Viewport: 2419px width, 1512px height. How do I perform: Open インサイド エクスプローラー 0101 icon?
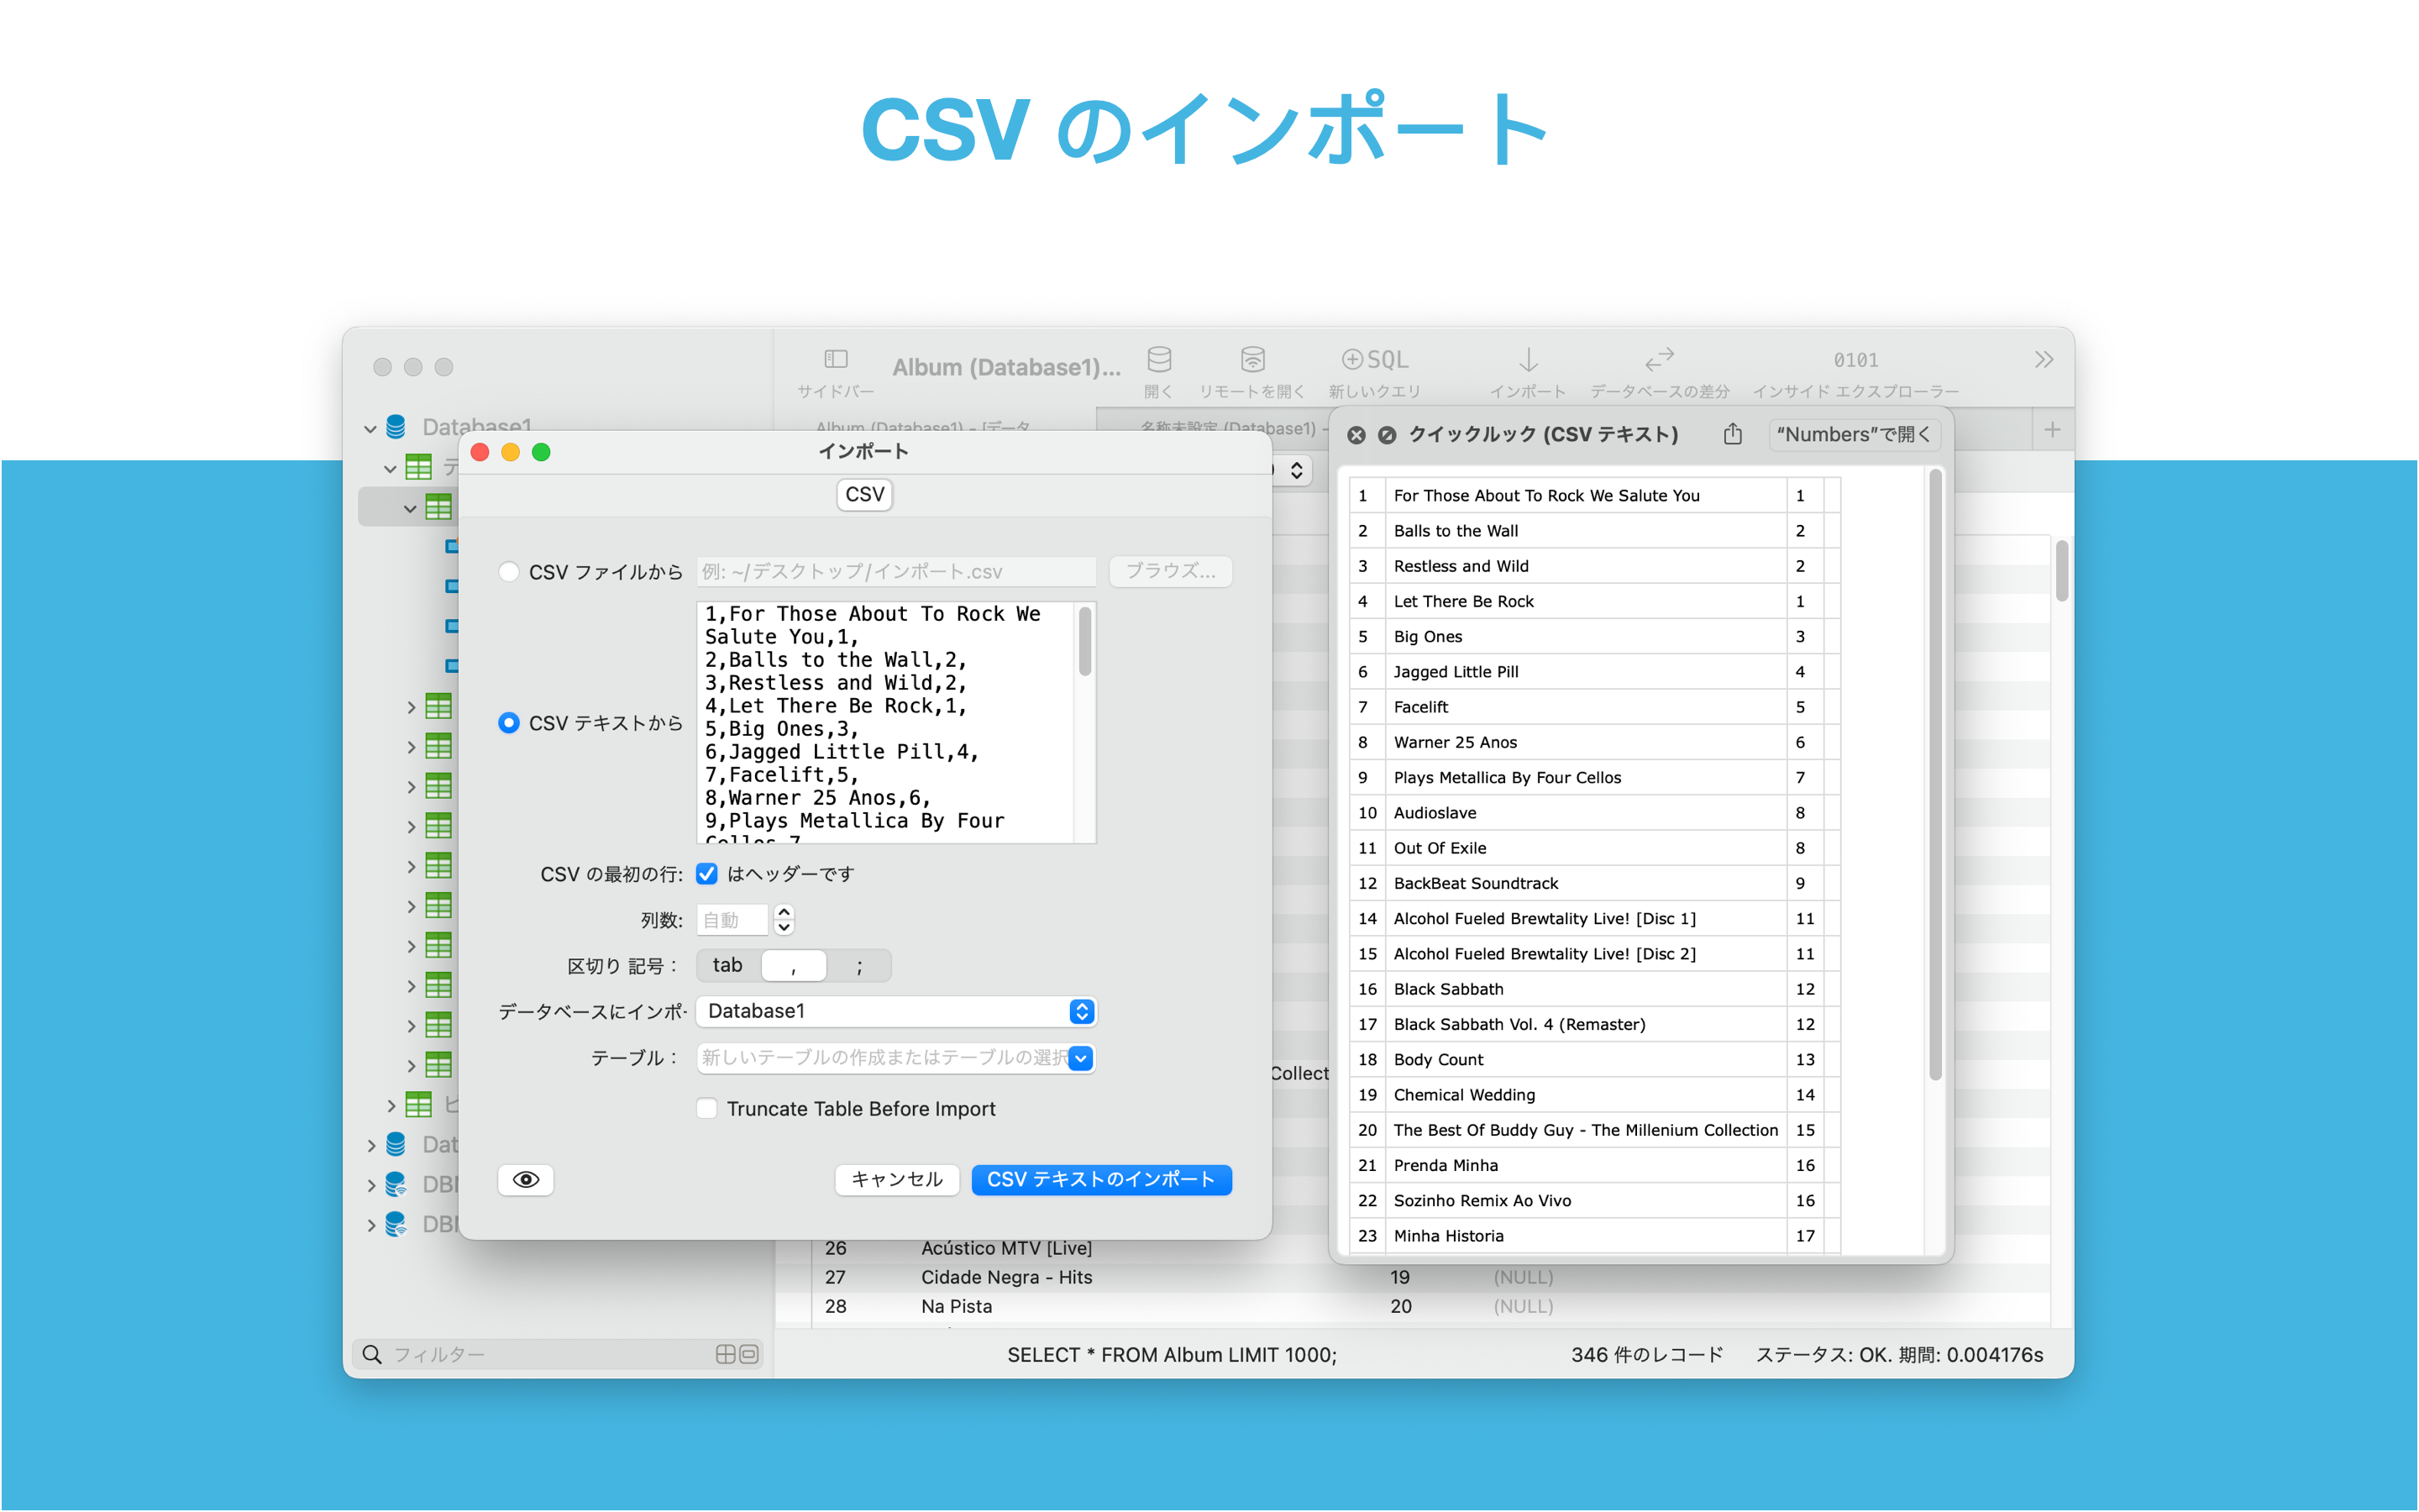point(1855,360)
